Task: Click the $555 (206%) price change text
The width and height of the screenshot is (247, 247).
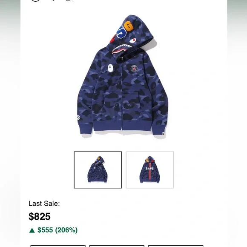Action: 57,230
